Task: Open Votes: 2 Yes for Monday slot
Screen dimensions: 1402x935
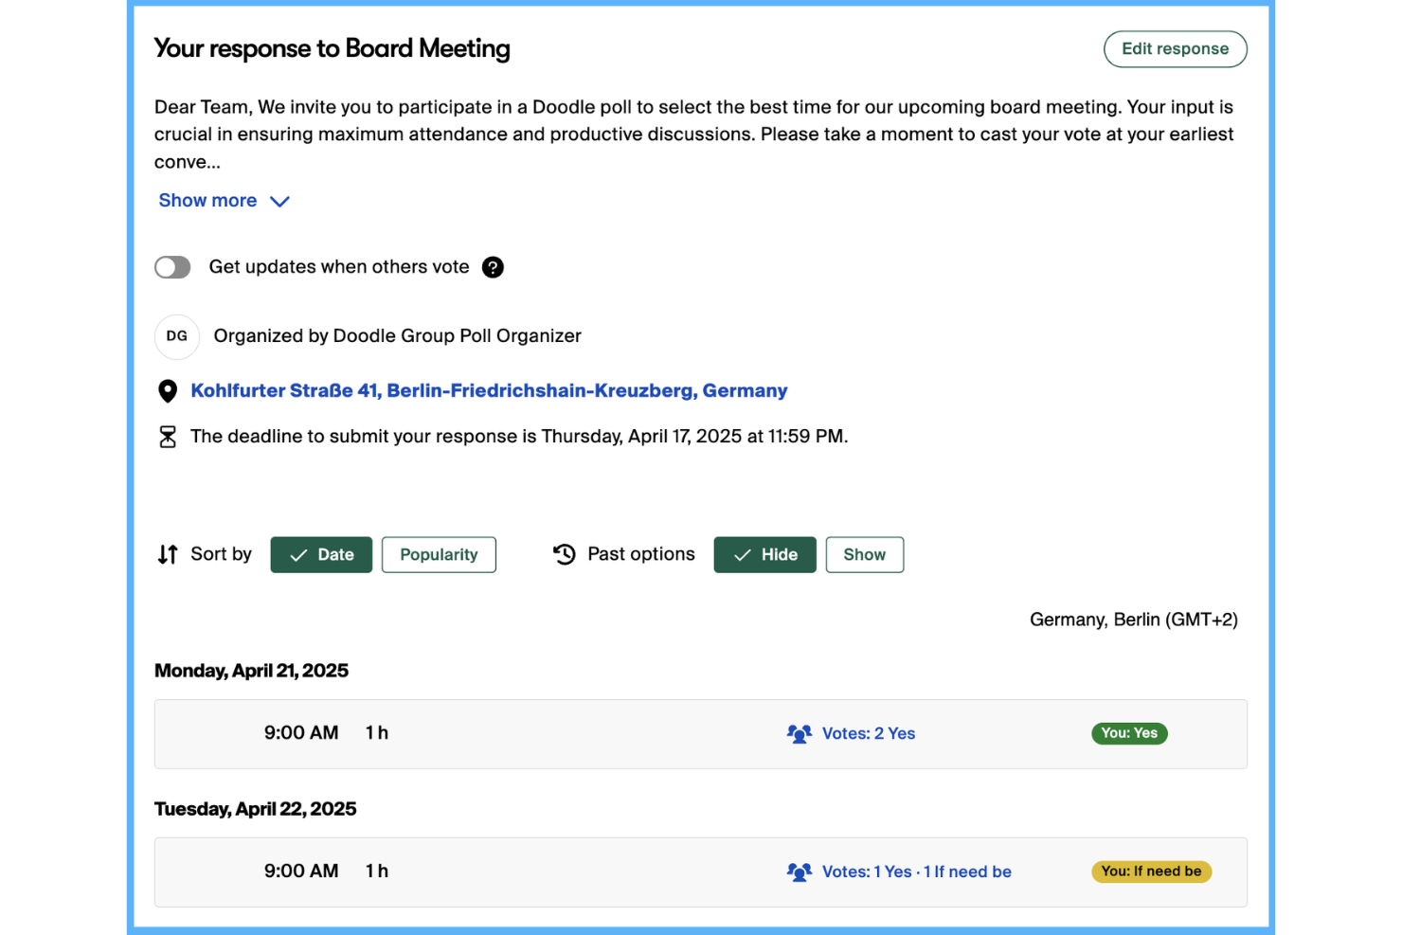Action: [x=869, y=734]
